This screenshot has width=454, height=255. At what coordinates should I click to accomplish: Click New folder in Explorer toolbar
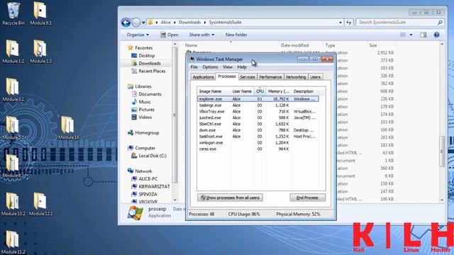[x=236, y=35]
